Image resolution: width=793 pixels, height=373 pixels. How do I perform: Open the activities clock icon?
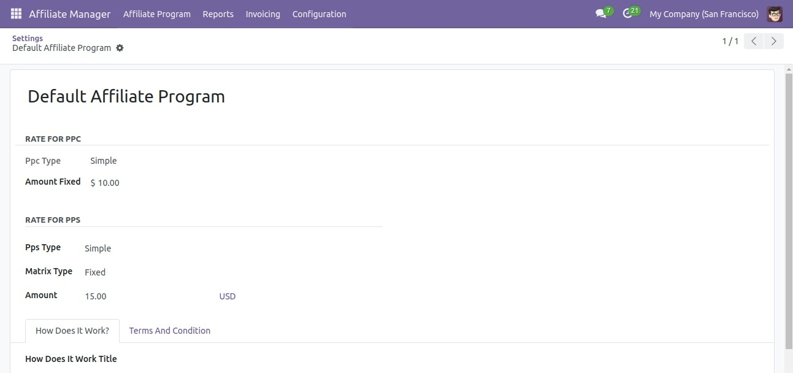click(x=627, y=13)
